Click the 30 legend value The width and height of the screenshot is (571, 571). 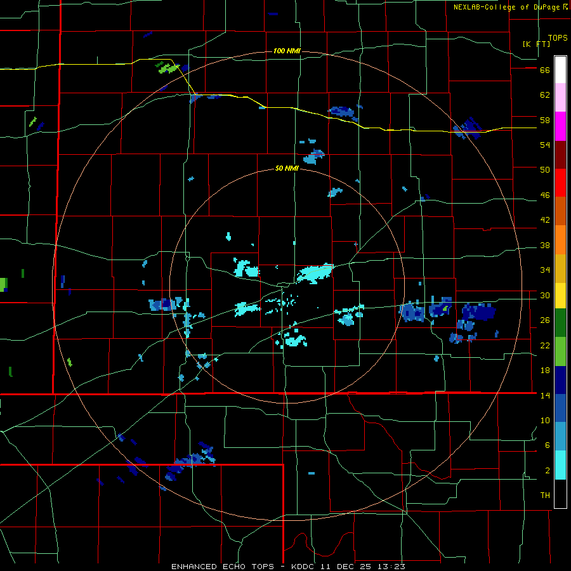tap(545, 295)
